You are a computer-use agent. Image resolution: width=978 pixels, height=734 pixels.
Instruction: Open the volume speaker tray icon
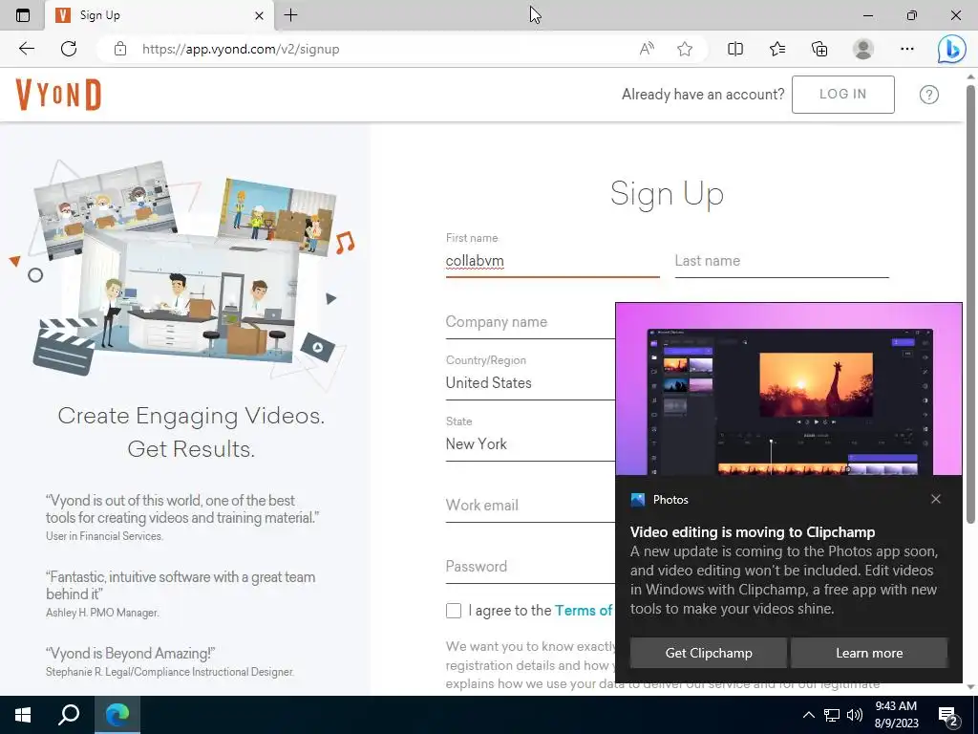click(x=855, y=715)
